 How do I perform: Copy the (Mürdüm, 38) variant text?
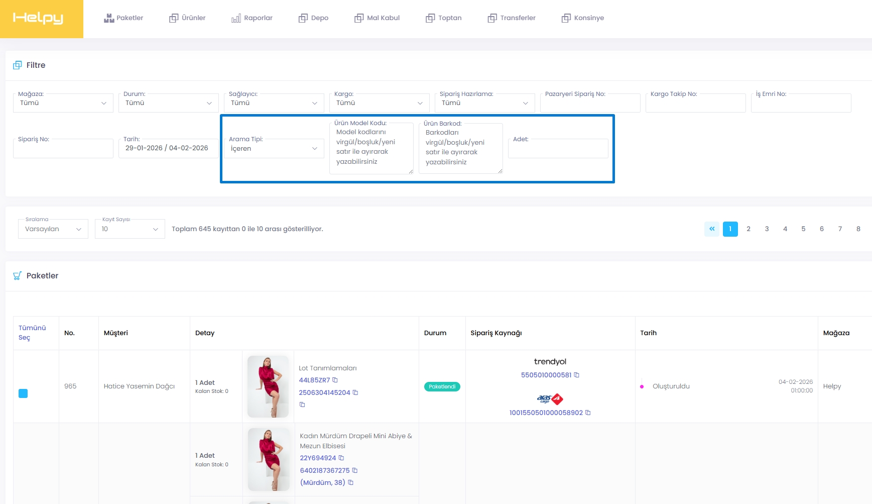pos(350,482)
